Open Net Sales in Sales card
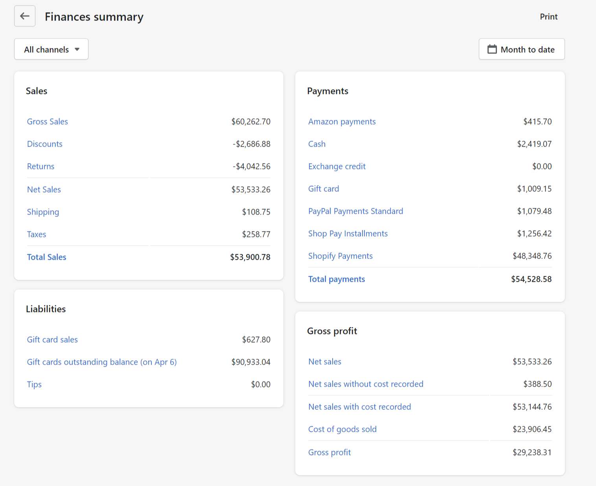Image resolution: width=596 pixels, height=486 pixels. click(44, 189)
